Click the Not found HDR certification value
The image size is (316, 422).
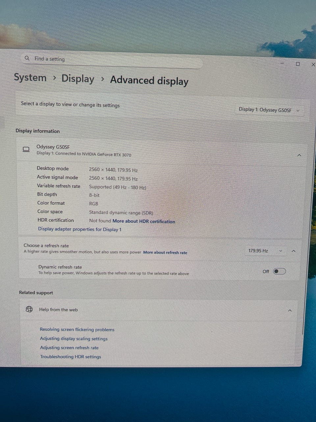tap(100, 221)
